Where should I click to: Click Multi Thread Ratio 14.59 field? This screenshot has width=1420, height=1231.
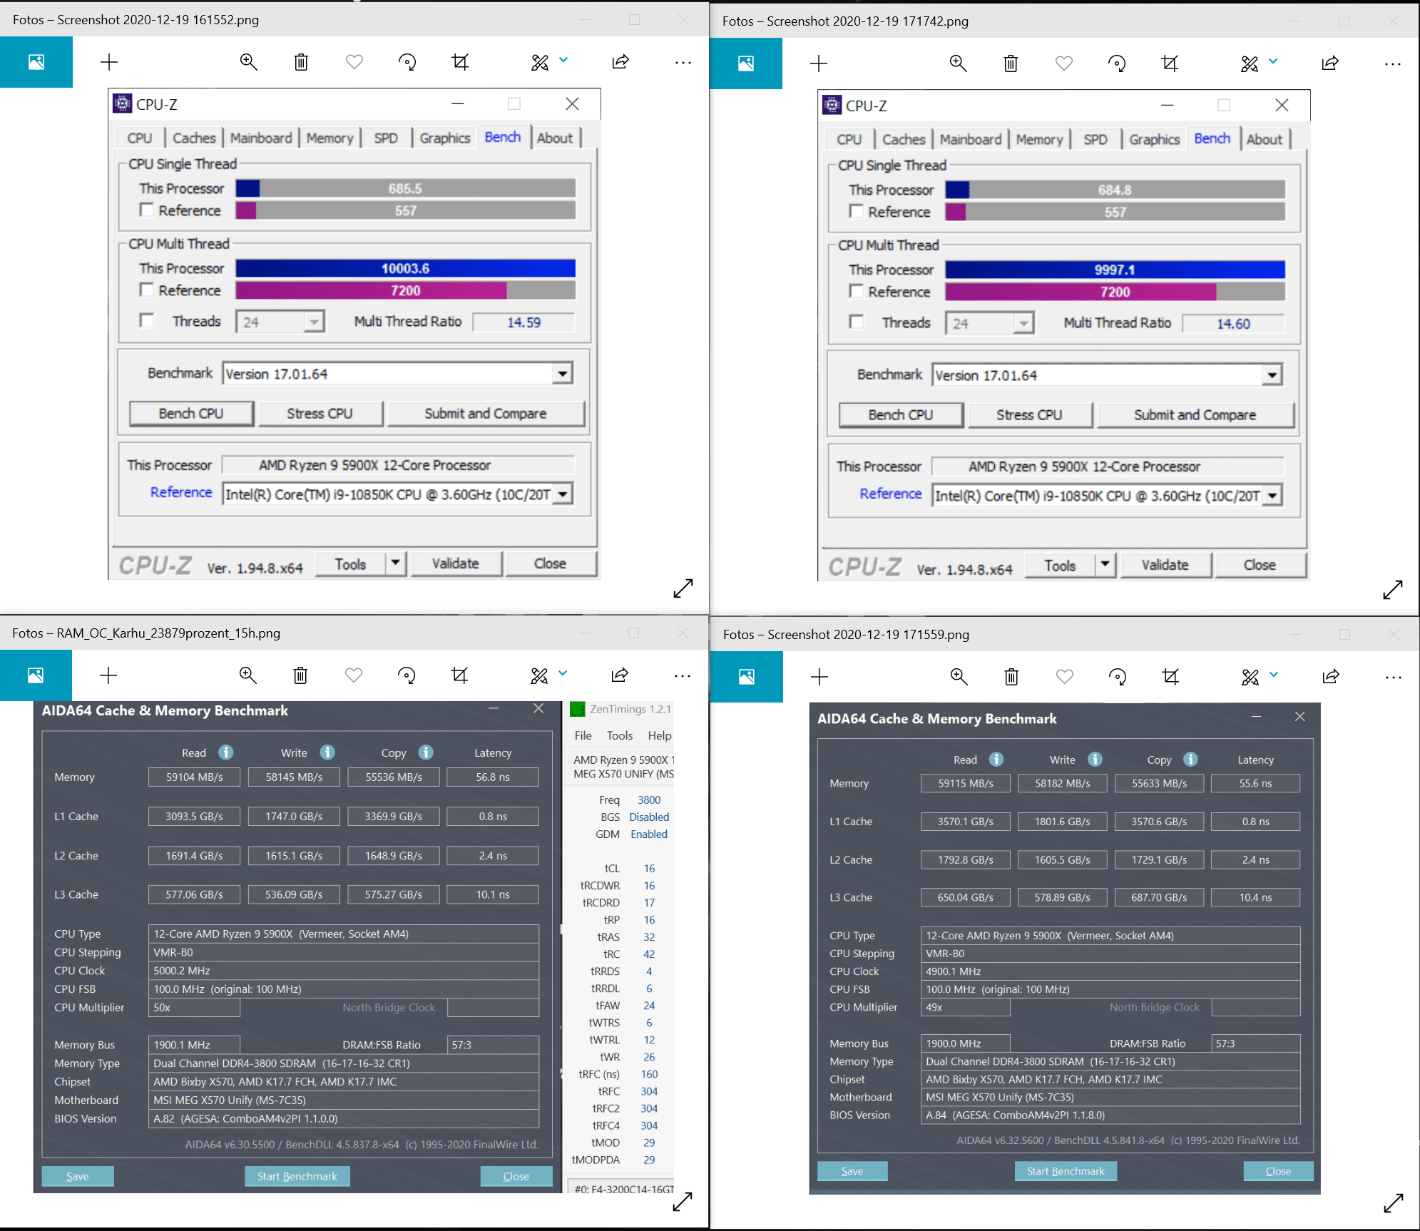(523, 322)
